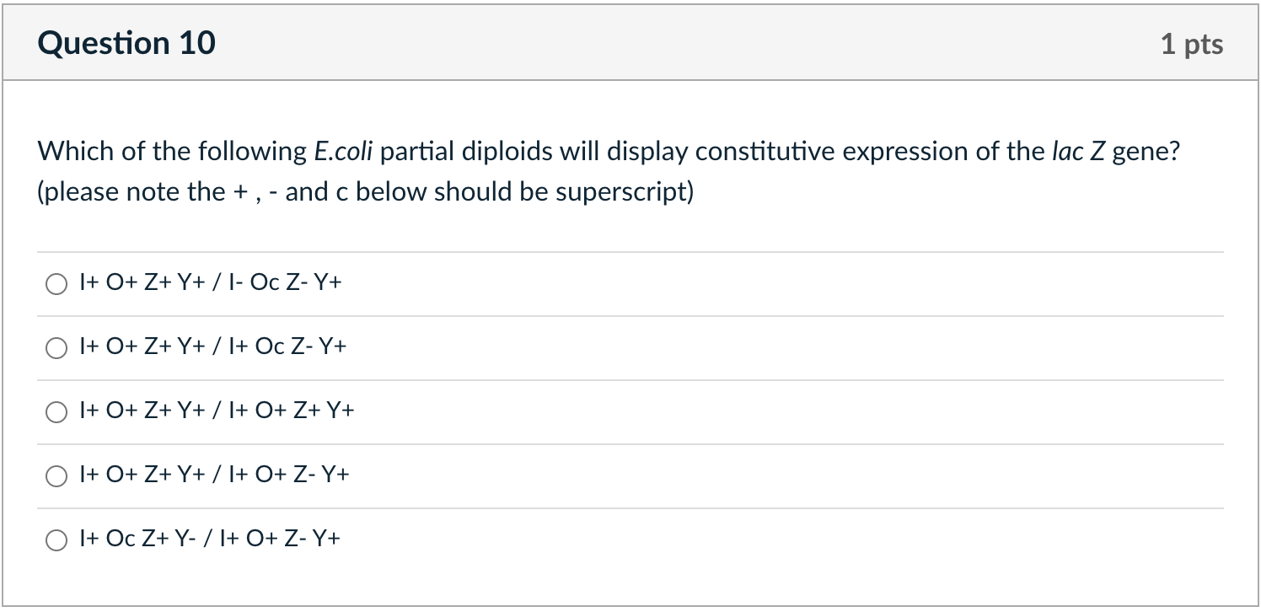This screenshot has height=612, width=1261.
Task: Click the '1 pts' points label
Action: coord(1191,44)
